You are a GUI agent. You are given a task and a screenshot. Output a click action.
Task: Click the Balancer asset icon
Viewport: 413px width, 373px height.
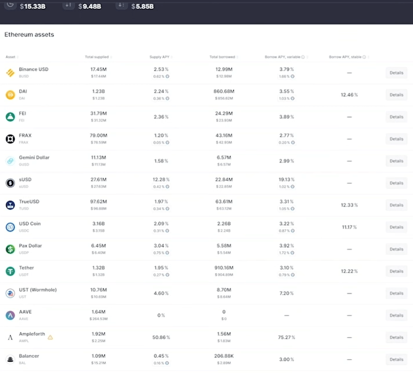10,359
